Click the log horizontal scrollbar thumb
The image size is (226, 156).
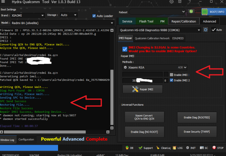[x=45, y=132]
